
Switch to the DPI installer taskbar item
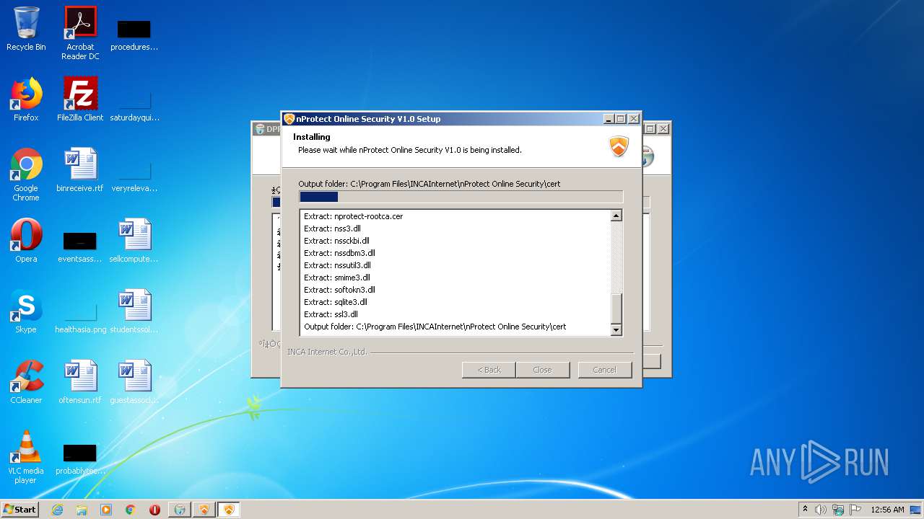tap(180, 510)
